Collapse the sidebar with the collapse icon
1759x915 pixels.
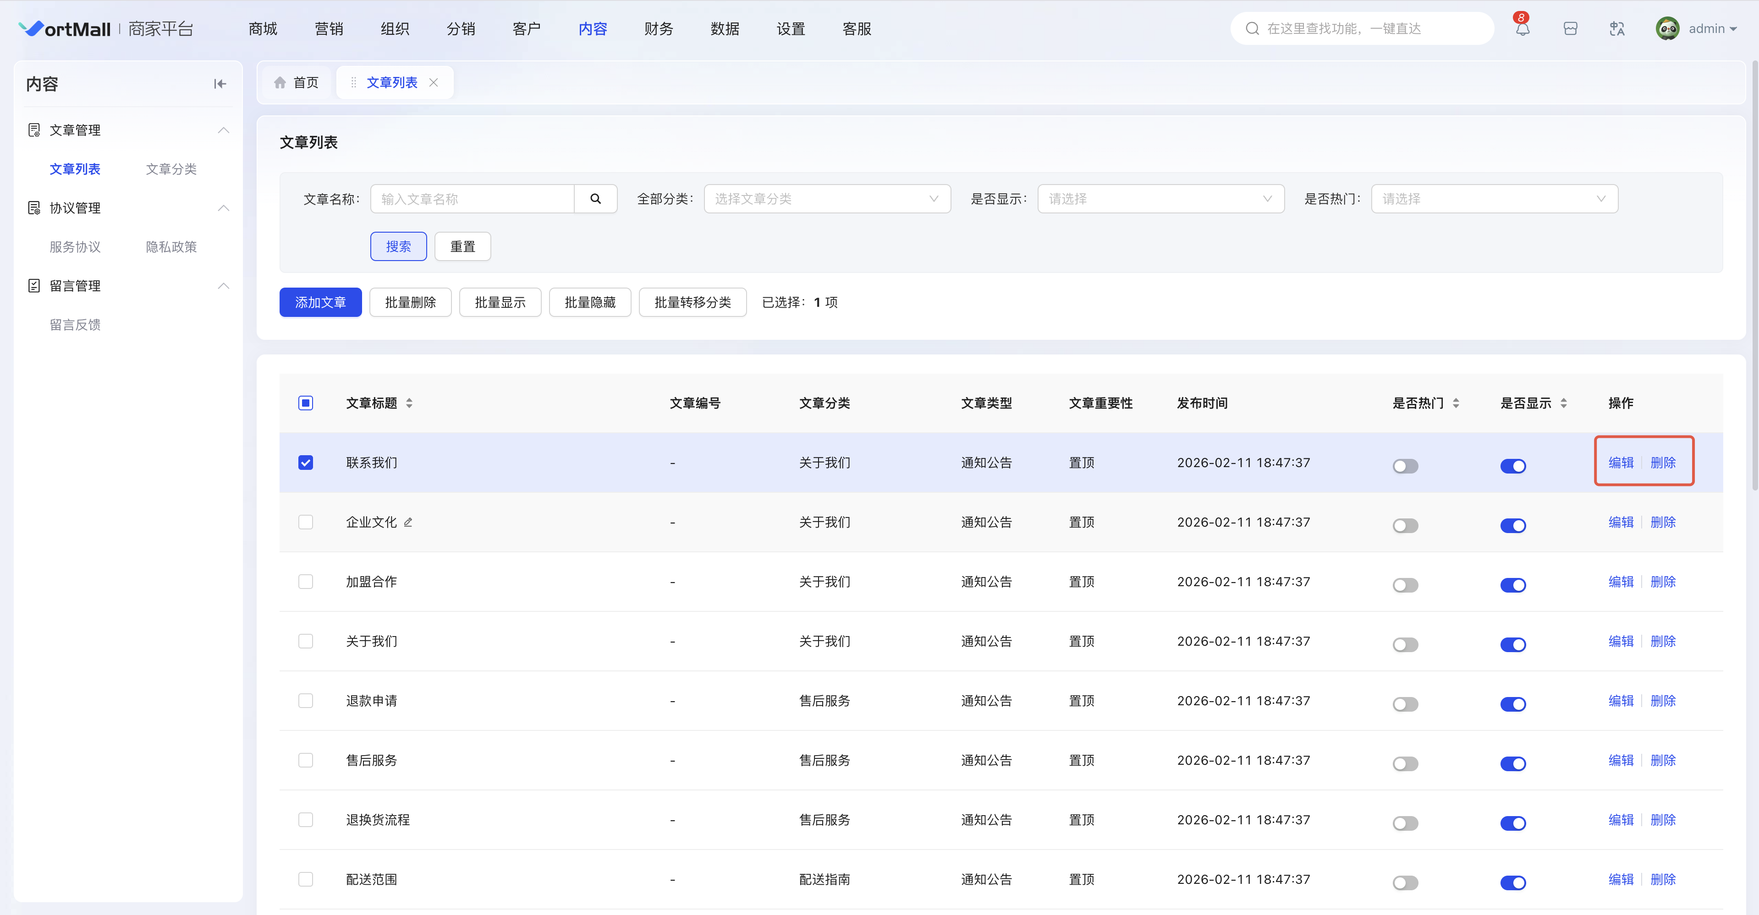click(x=219, y=84)
